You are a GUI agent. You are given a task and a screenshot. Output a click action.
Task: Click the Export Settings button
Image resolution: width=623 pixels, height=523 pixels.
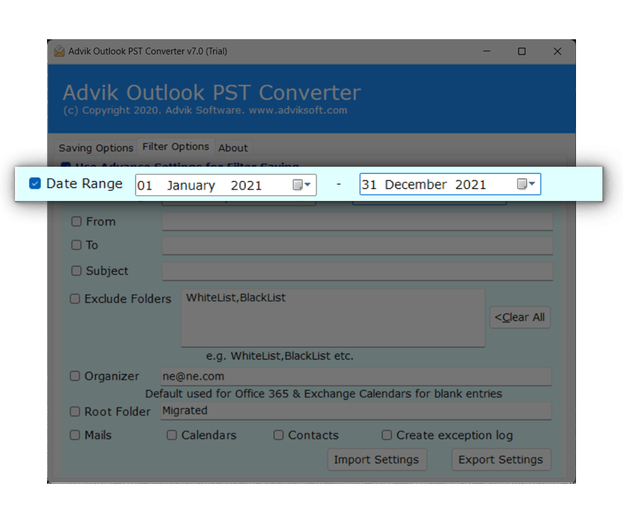[x=501, y=460]
